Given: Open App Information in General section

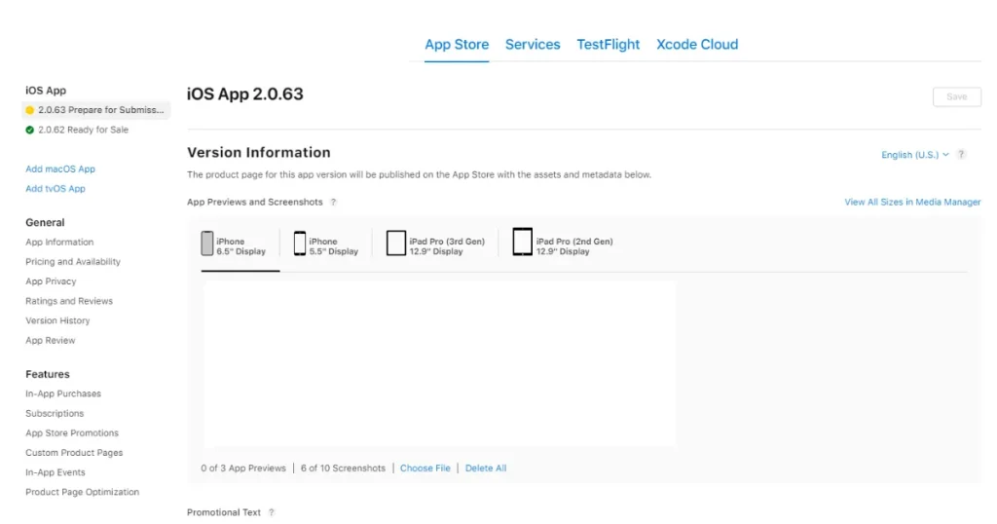Looking at the screenshot, I should click(x=59, y=243).
